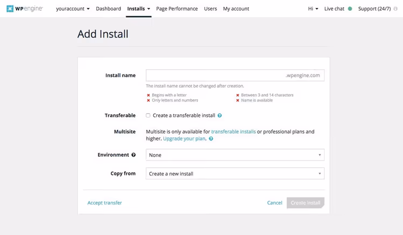
Task: Click the install name cannot be changed note
Action: [x=195, y=86]
